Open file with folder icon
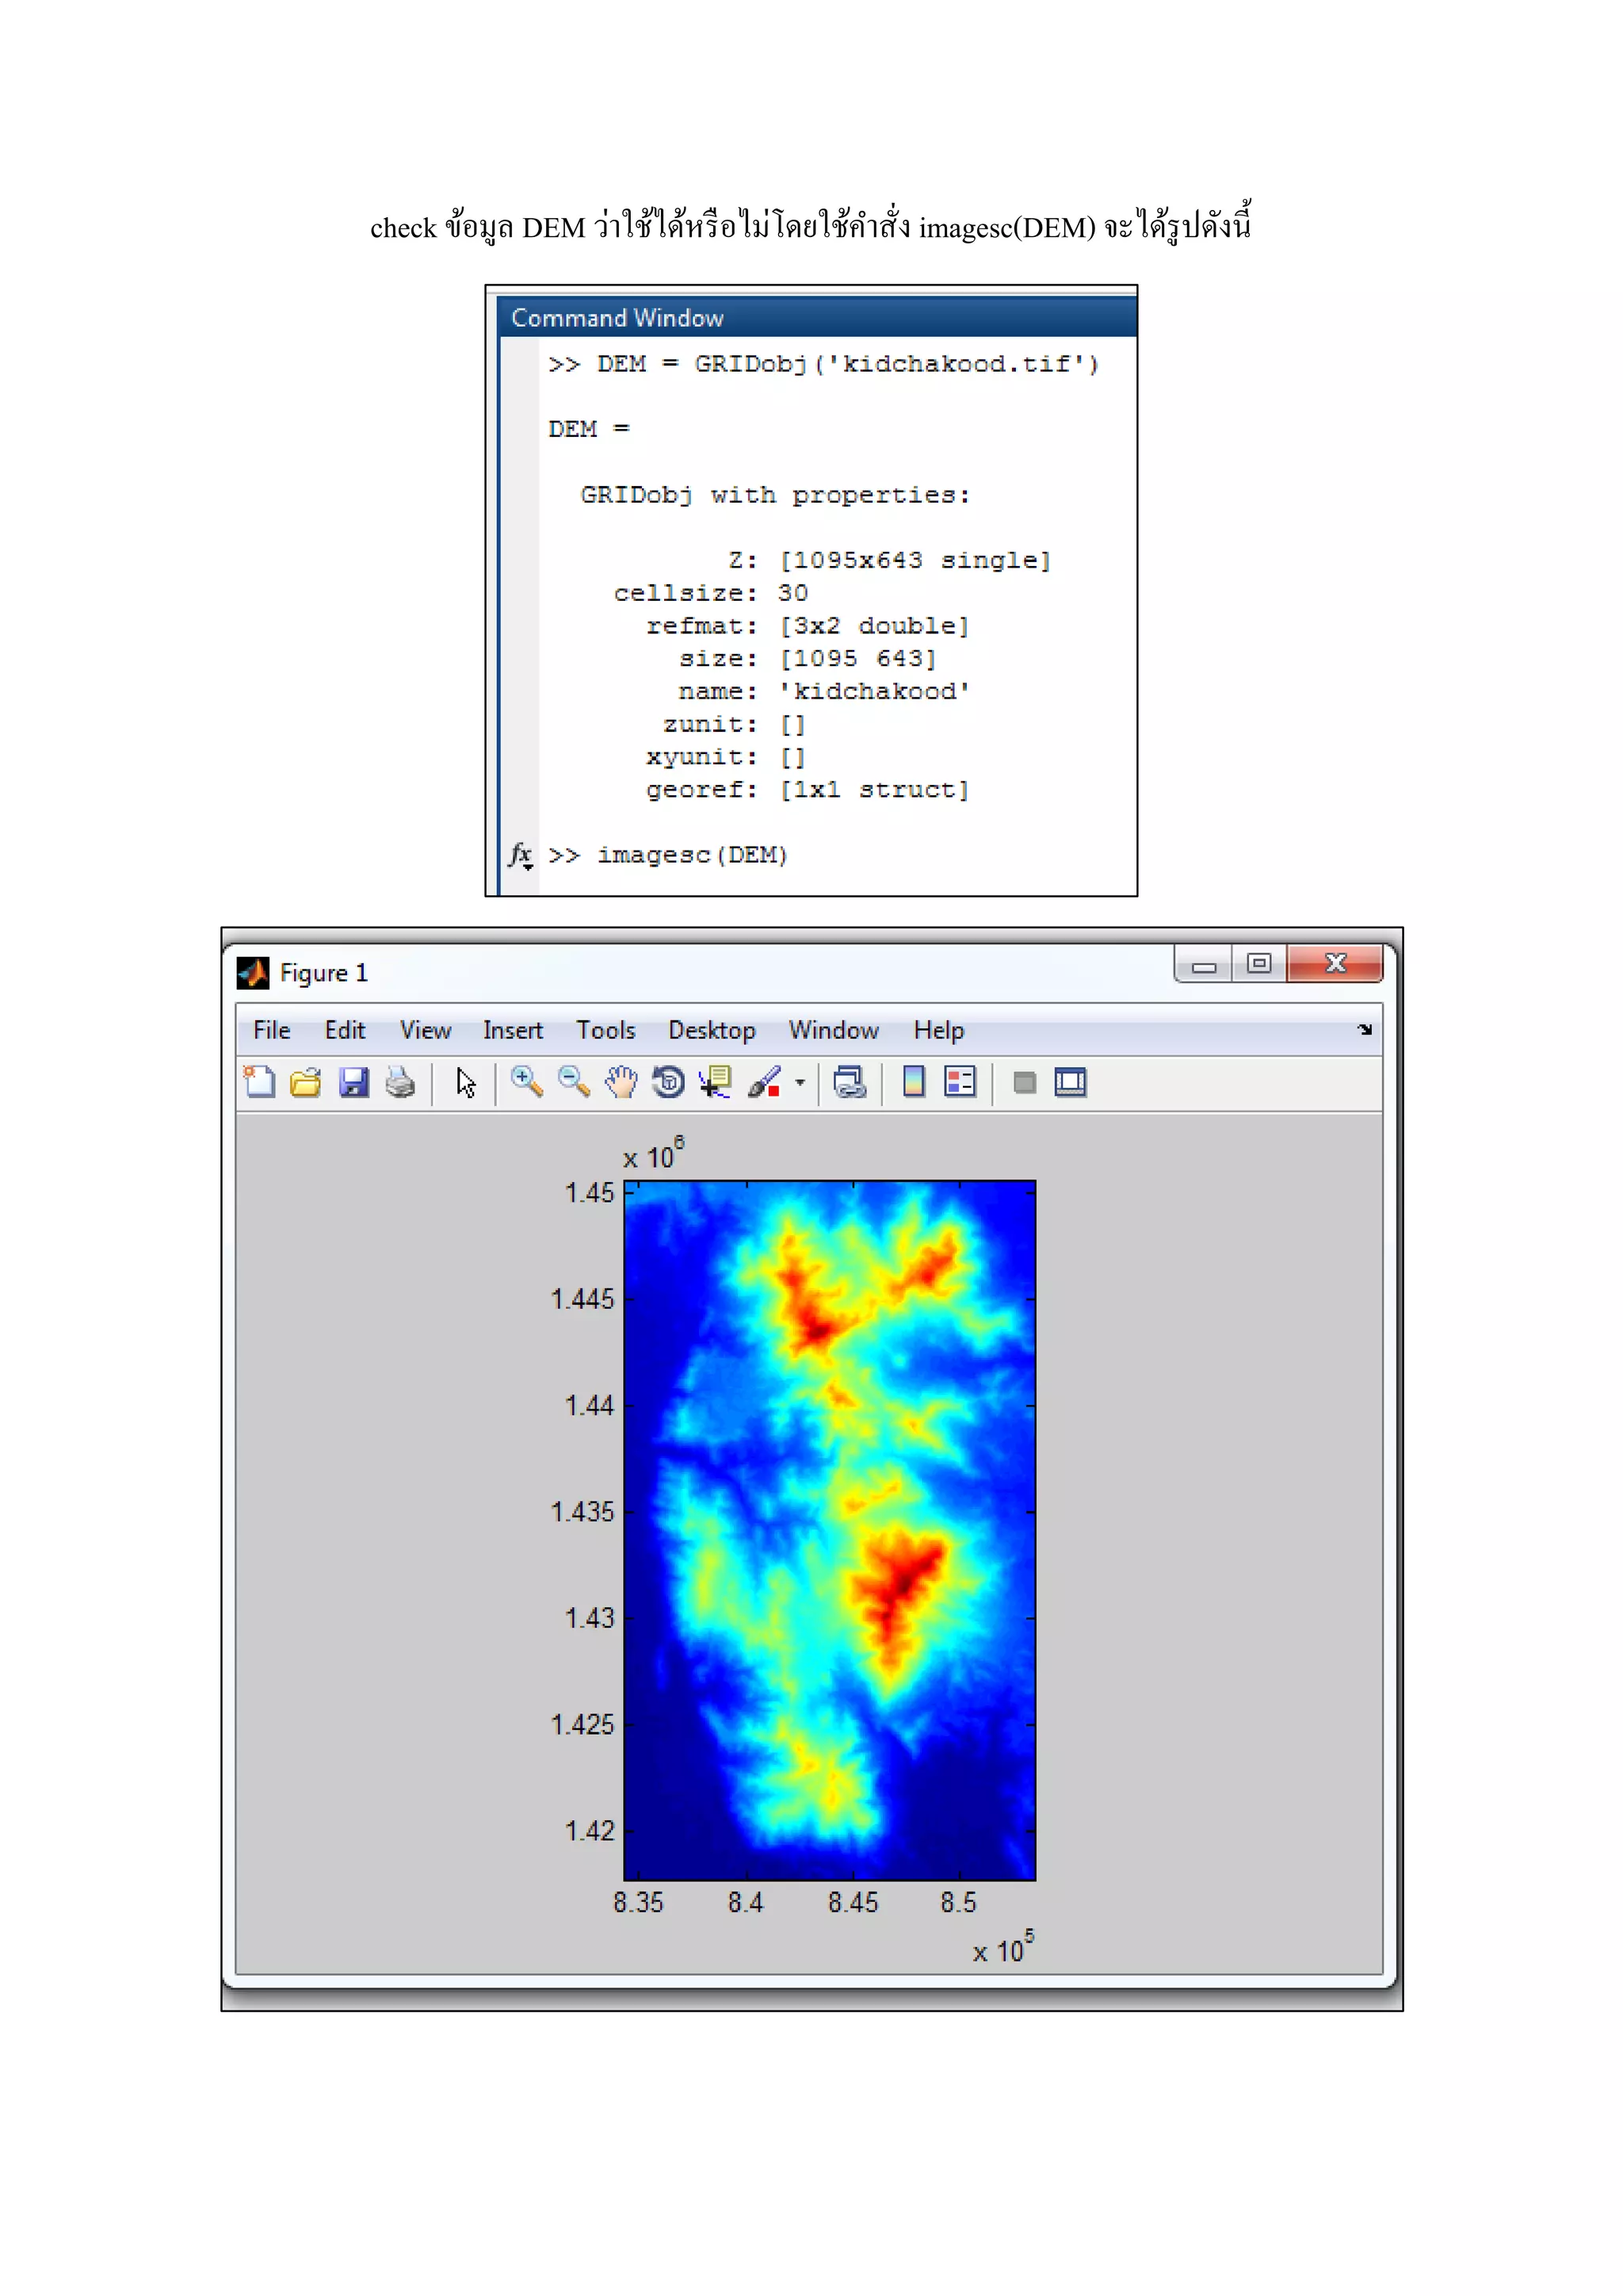Viewport: 1623px width, 2296px height. (x=306, y=1083)
